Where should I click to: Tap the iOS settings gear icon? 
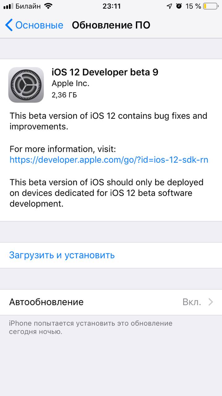pos(26,85)
